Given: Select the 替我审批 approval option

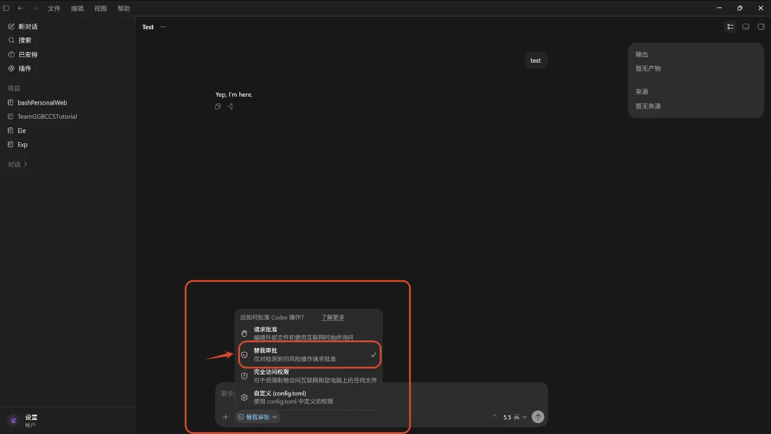Looking at the screenshot, I should pos(309,355).
